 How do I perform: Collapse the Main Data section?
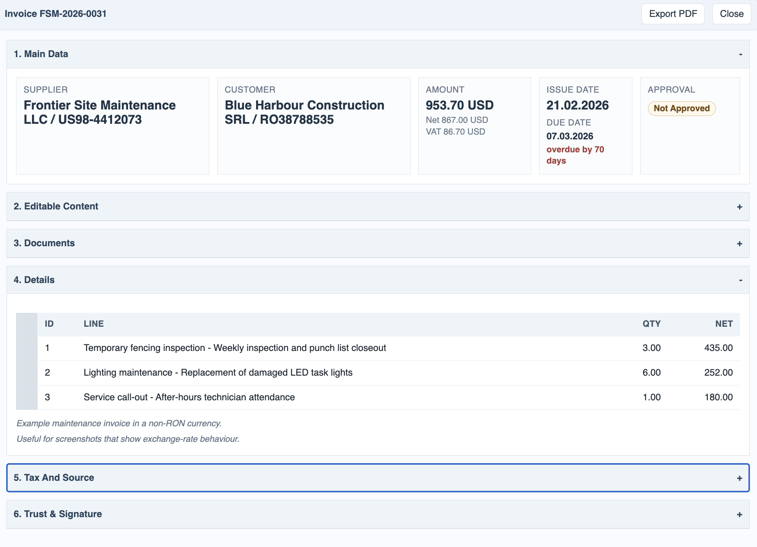point(378,54)
